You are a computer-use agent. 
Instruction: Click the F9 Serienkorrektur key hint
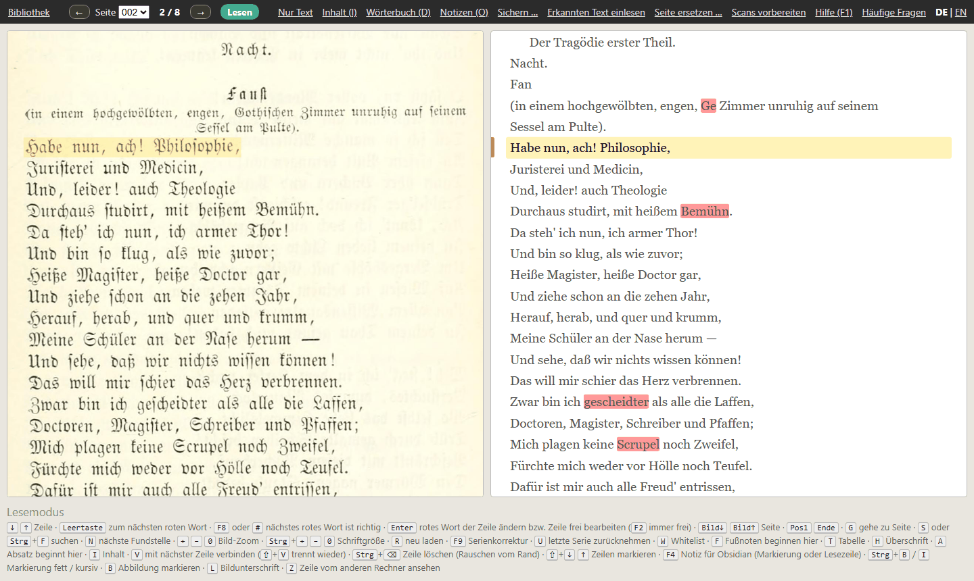pos(458,541)
